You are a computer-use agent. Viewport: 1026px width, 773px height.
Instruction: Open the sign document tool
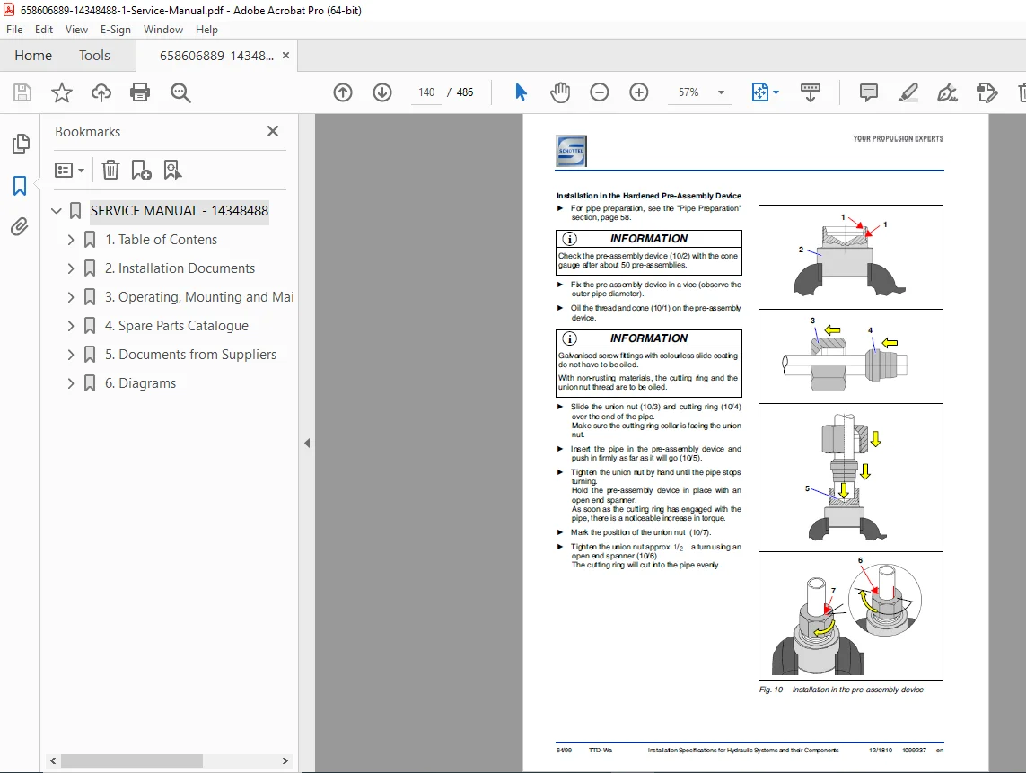click(947, 93)
